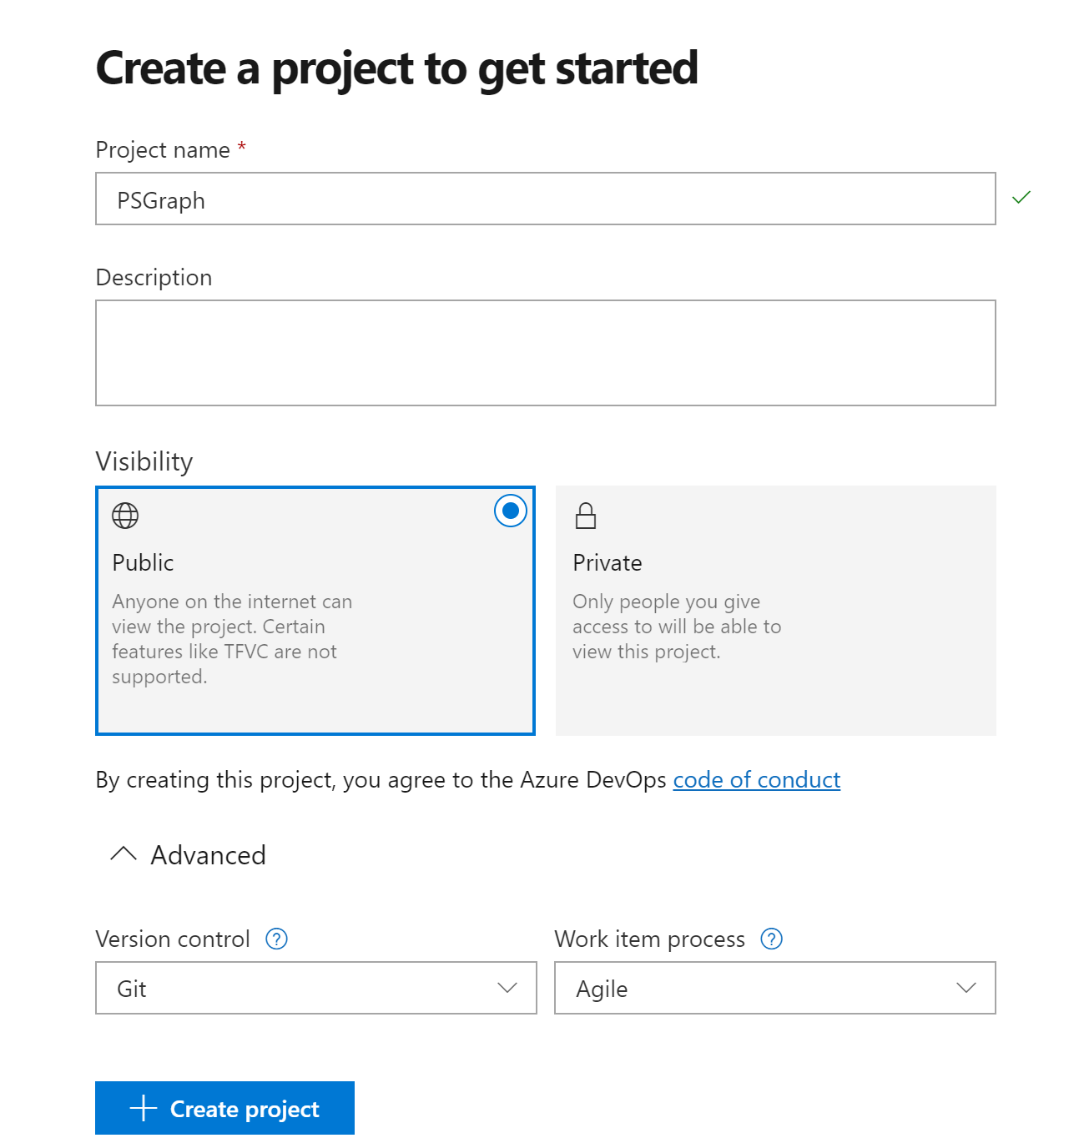
Task: Open the Work item process Agile dropdown
Action: [x=775, y=988]
